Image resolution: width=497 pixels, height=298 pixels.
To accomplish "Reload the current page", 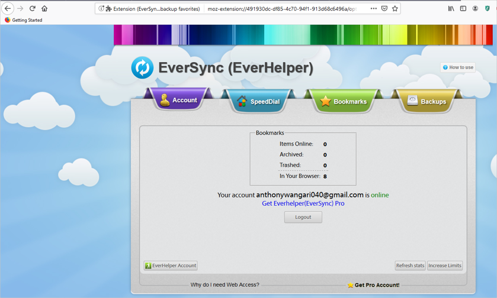I will point(33,8).
